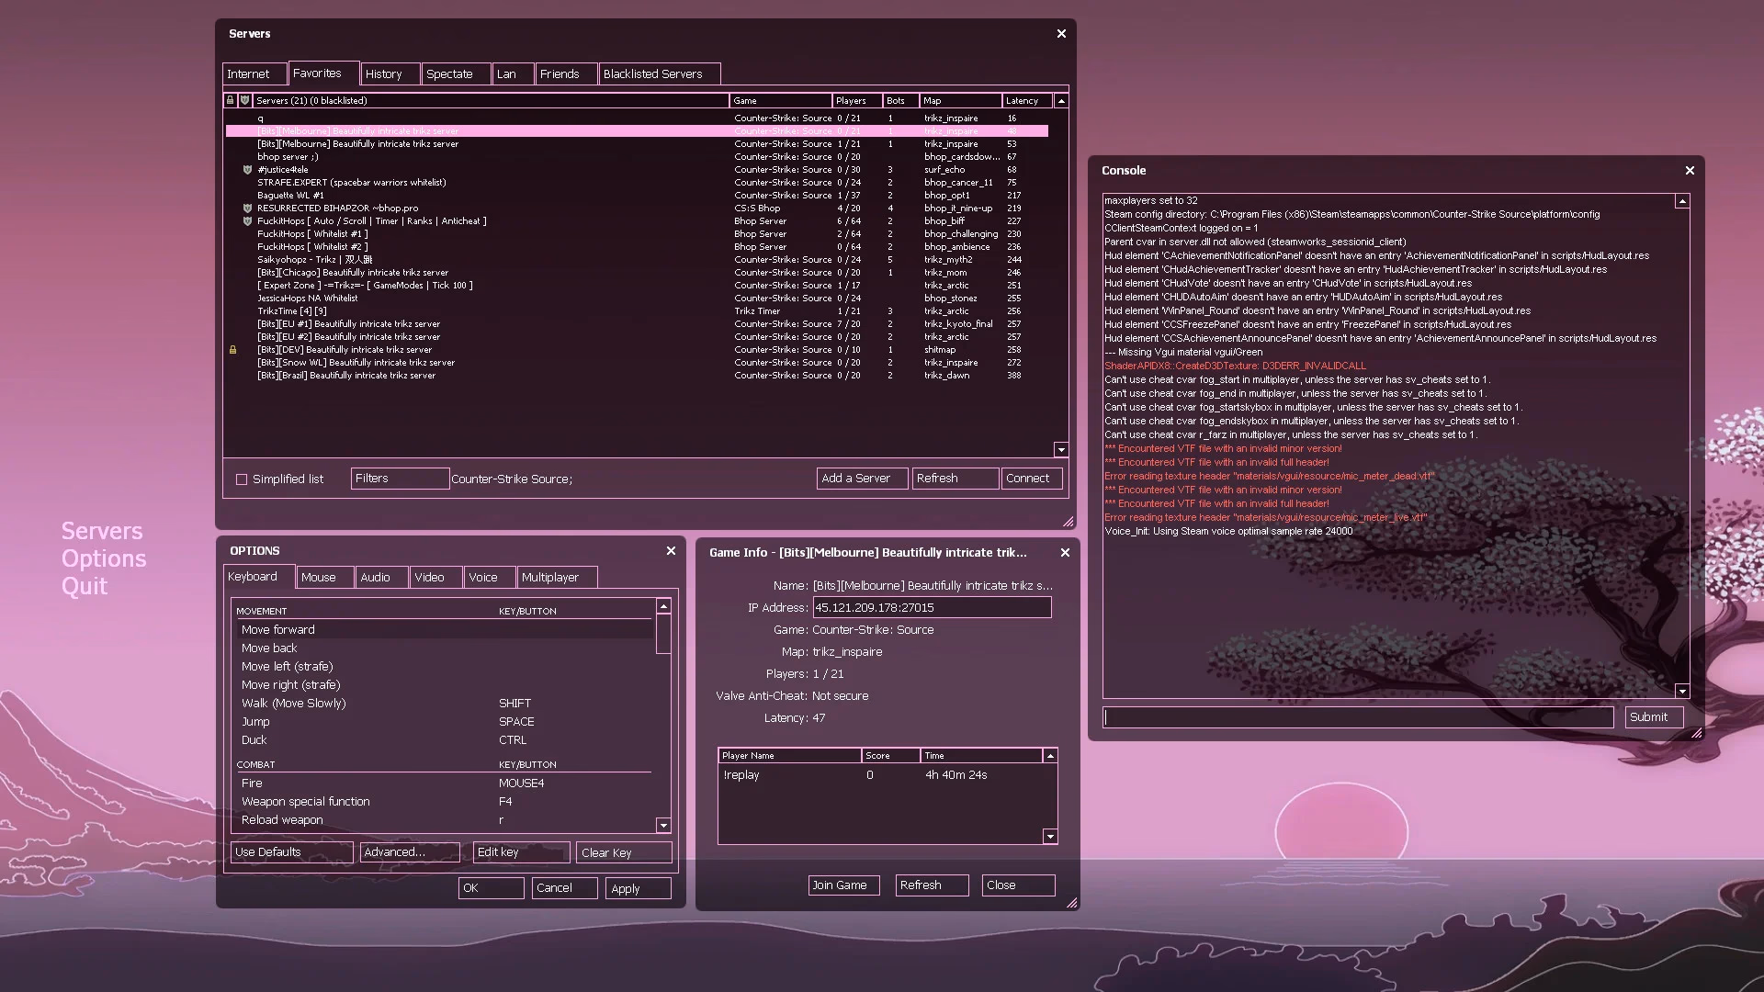Click the player list scroll-down arrow in Game Info
The image size is (1764, 992).
(x=1048, y=836)
